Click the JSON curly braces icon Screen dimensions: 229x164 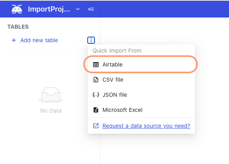pos(96,95)
